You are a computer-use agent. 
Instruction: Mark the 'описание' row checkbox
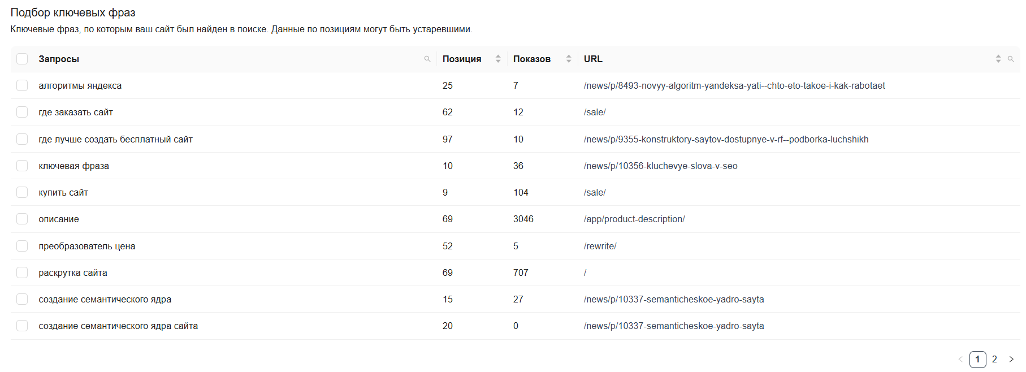[x=22, y=219]
